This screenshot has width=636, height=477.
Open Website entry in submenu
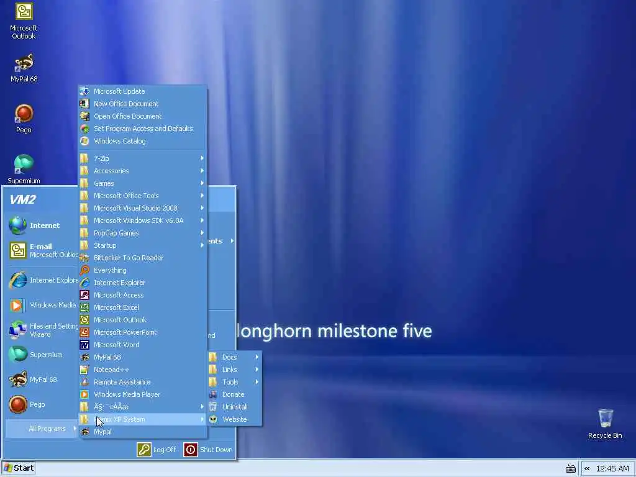tap(234, 419)
